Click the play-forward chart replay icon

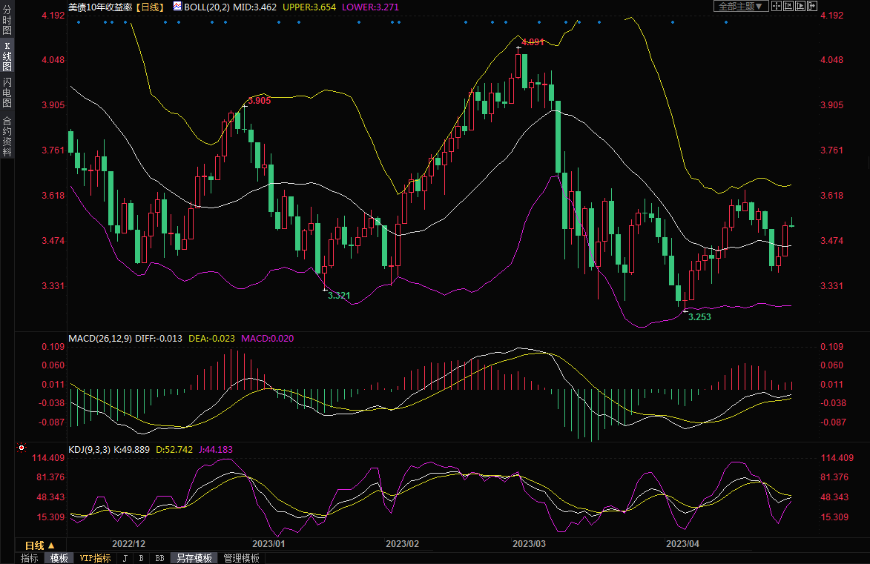pos(800,6)
